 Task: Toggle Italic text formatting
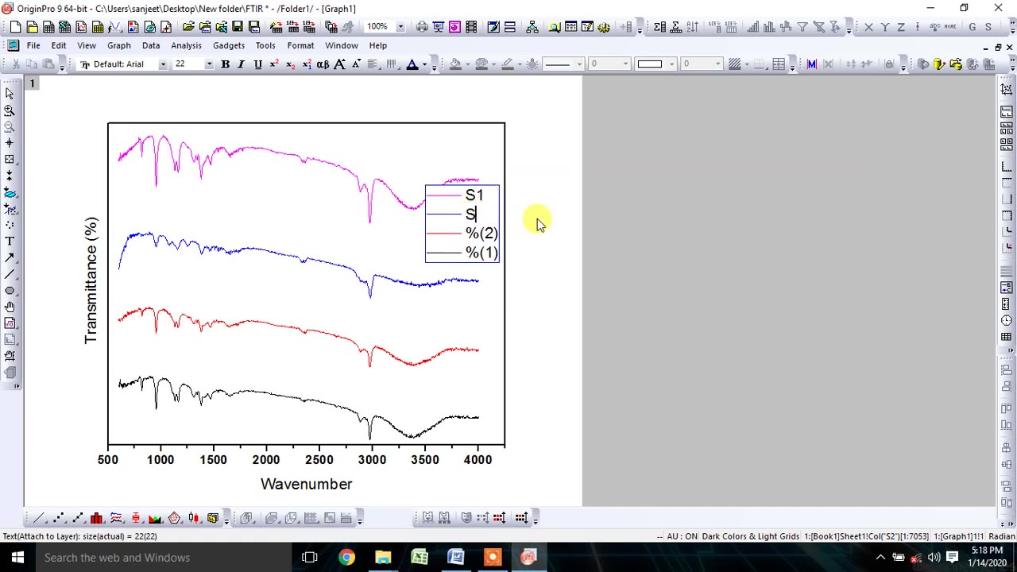point(242,64)
